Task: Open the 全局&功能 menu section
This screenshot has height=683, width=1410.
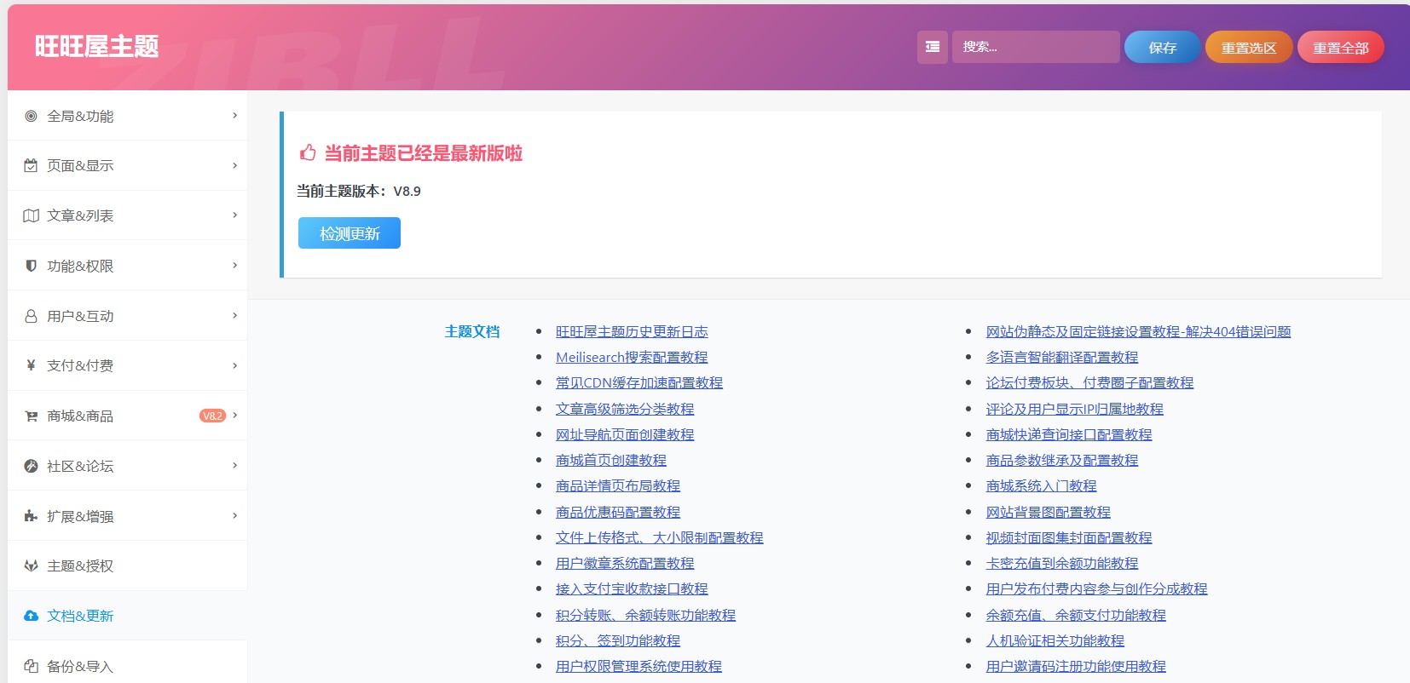Action: click(127, 116)
